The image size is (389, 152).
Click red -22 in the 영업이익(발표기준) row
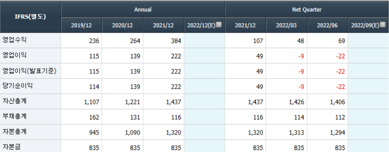click(341, 72)
